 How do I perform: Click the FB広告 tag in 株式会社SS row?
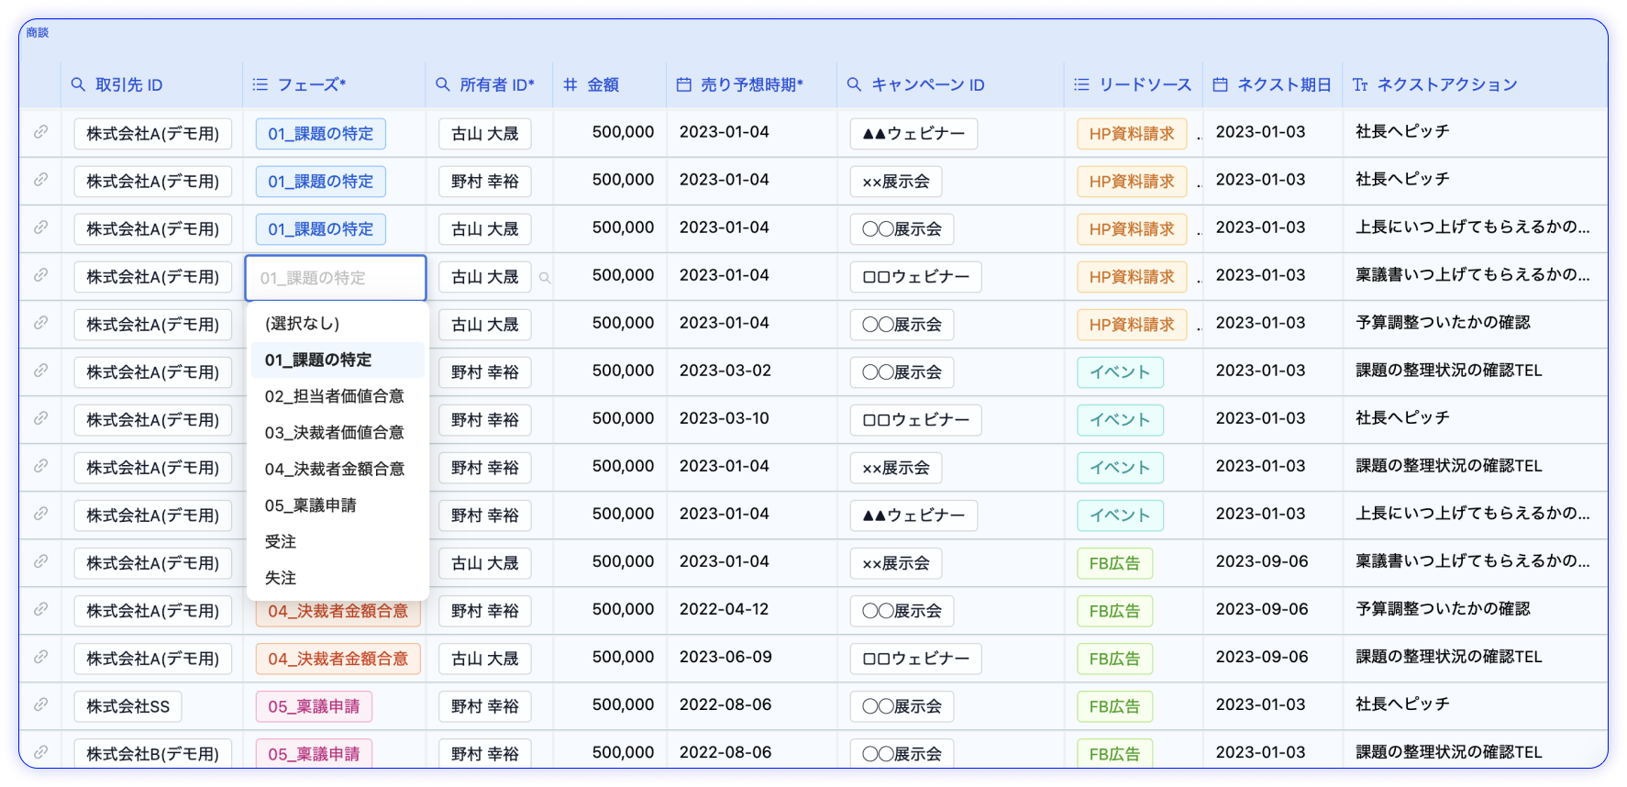(x=1114, y=706)
